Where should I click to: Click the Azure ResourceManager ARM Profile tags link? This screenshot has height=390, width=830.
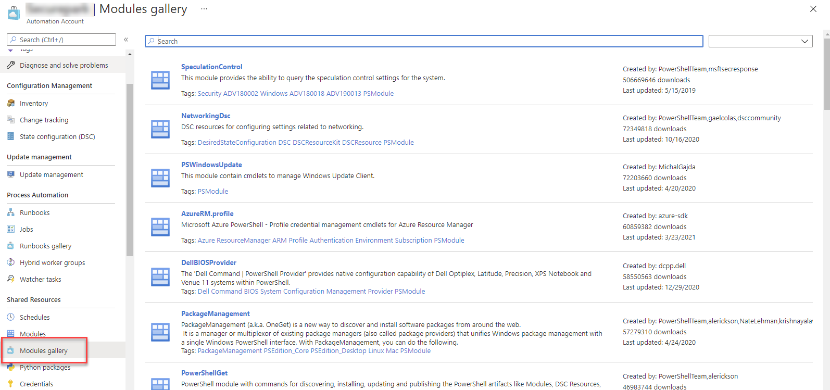tap(331, 240)
